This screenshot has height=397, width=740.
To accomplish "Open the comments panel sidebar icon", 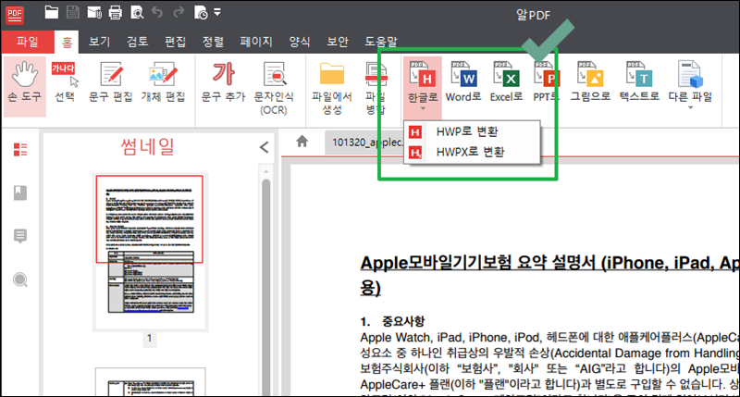I will pos(20,236).
